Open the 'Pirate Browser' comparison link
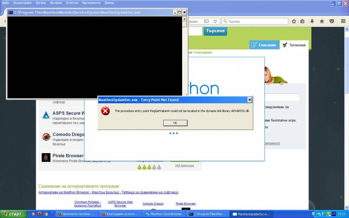Viewport: 349px width, 218px height. point(186,204)
